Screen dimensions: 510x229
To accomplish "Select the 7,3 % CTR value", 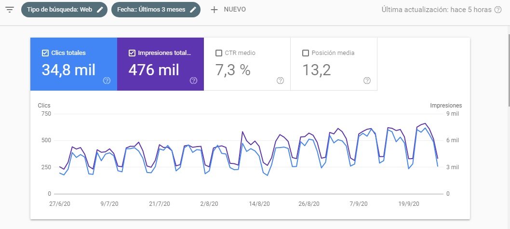I will point(233,70).
